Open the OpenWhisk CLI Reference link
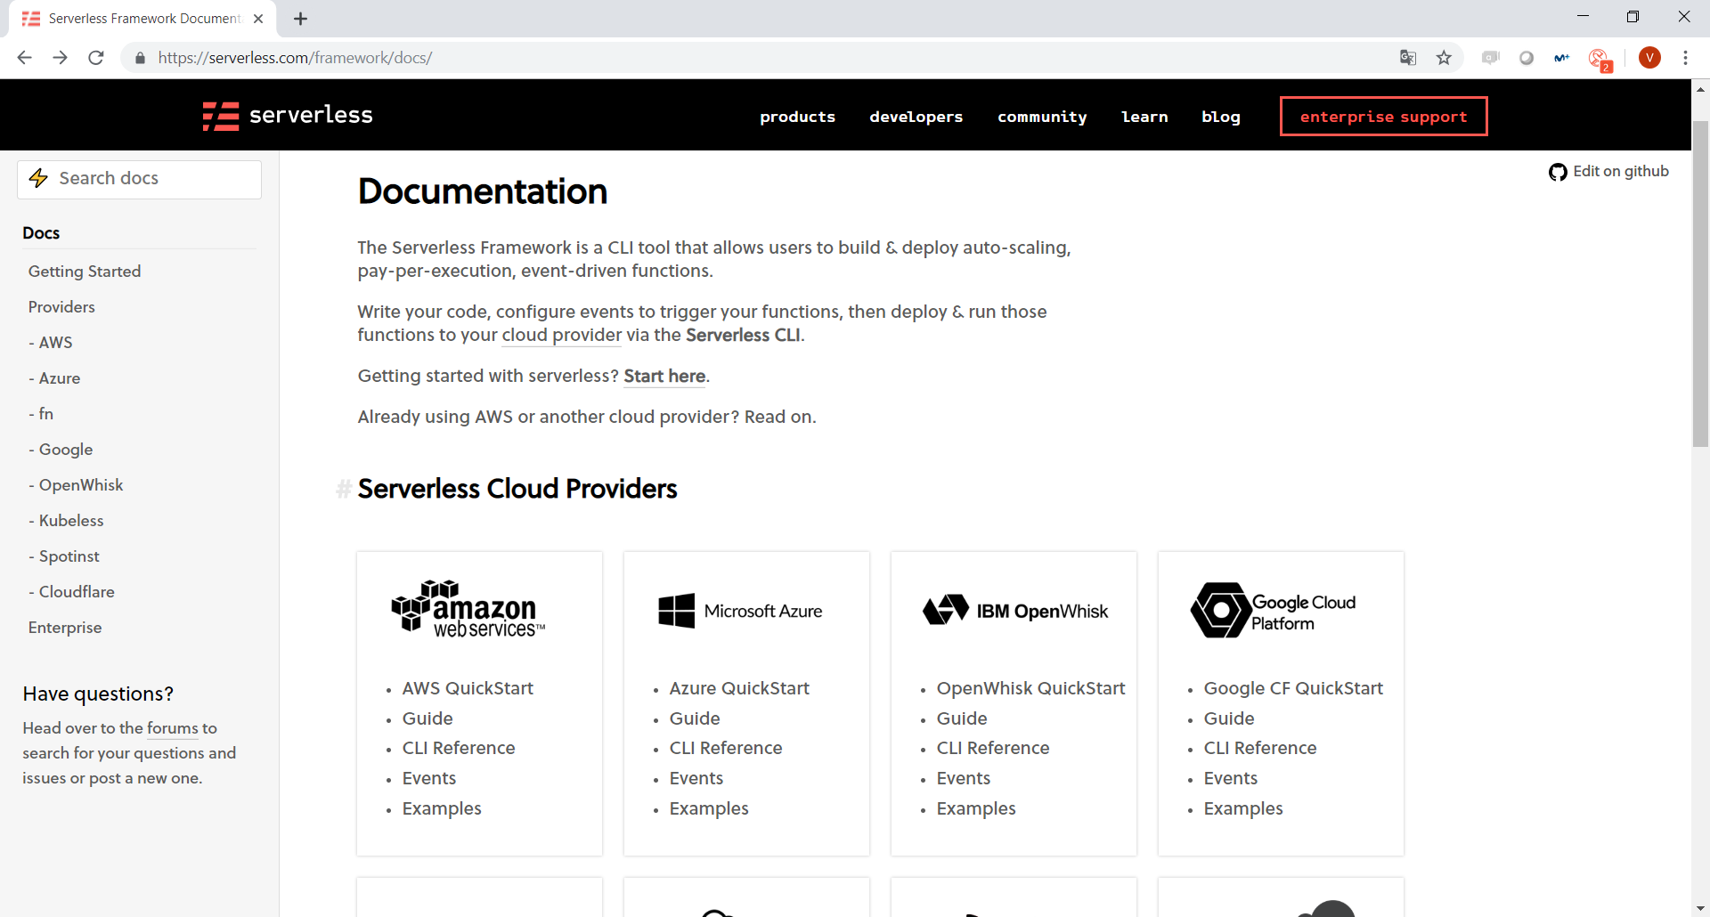This screenshot has height=917, width=1710. (993, 748)
